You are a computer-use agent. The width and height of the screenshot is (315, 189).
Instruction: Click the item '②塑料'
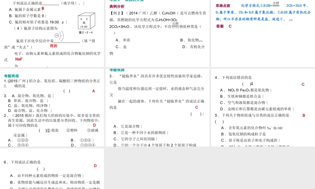tap(72, 130)
